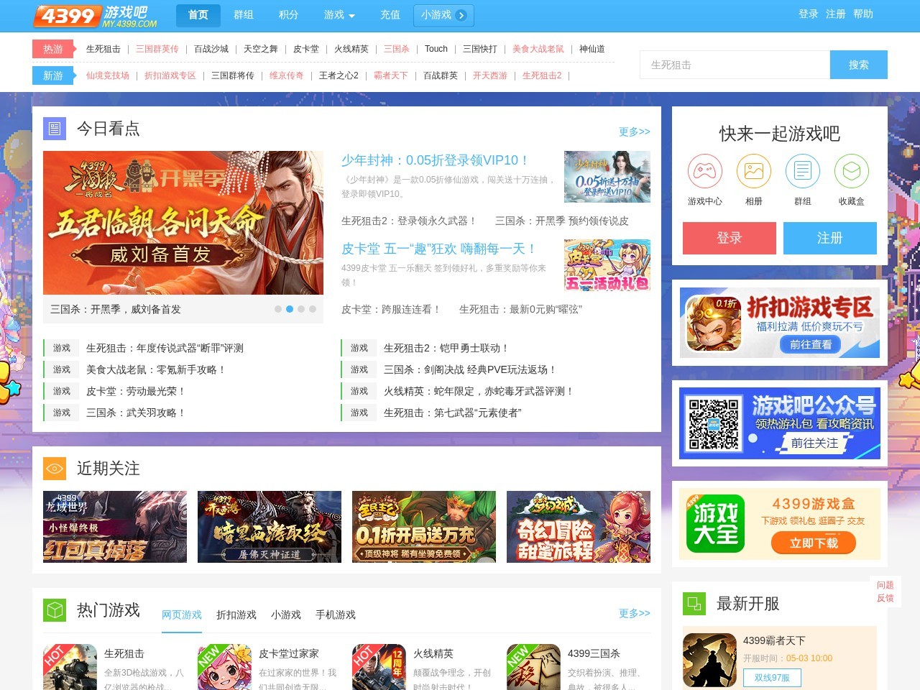This screenshot has width=920, height=690.
Task: Open article 美食大战老鼠：零氪新手攻略！
Action: 156,369
